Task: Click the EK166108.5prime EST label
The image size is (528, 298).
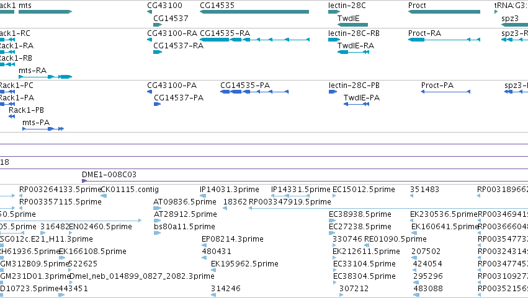Action: click(x=92, y=252)
